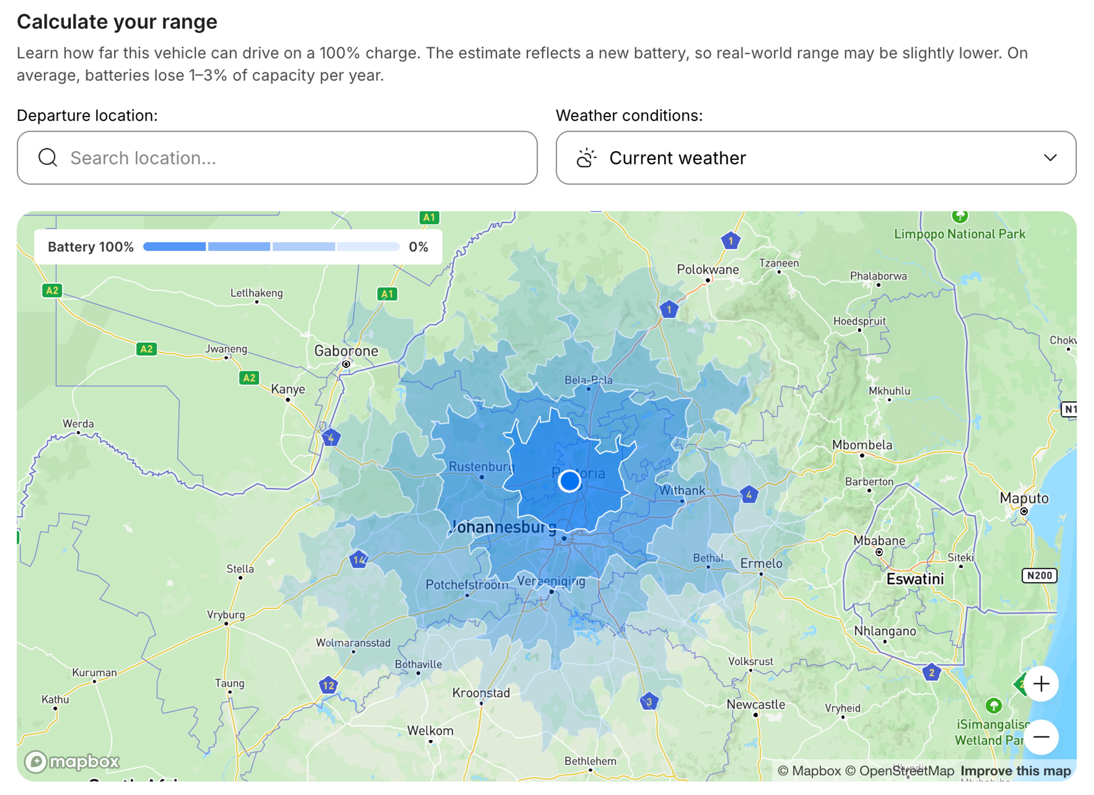The height and width of the screenshot is (795, 1094).
Task: Click the lightest battery legend segment
Action: pyautogui.click(x=368, y=246)
